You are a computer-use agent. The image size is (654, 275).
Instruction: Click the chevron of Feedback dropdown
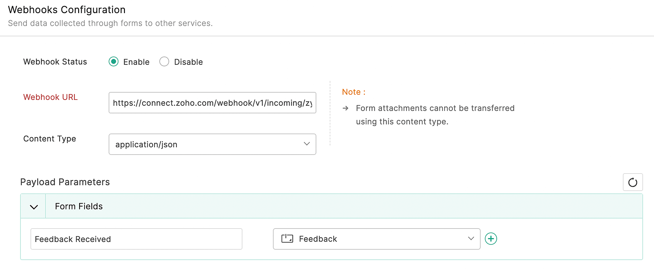(x=471, y=239)
